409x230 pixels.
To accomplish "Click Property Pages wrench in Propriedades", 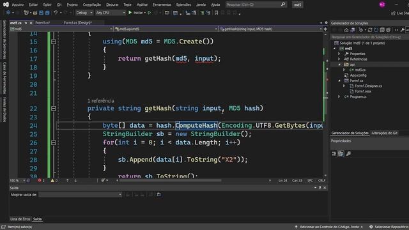I will tap(348, 154).
